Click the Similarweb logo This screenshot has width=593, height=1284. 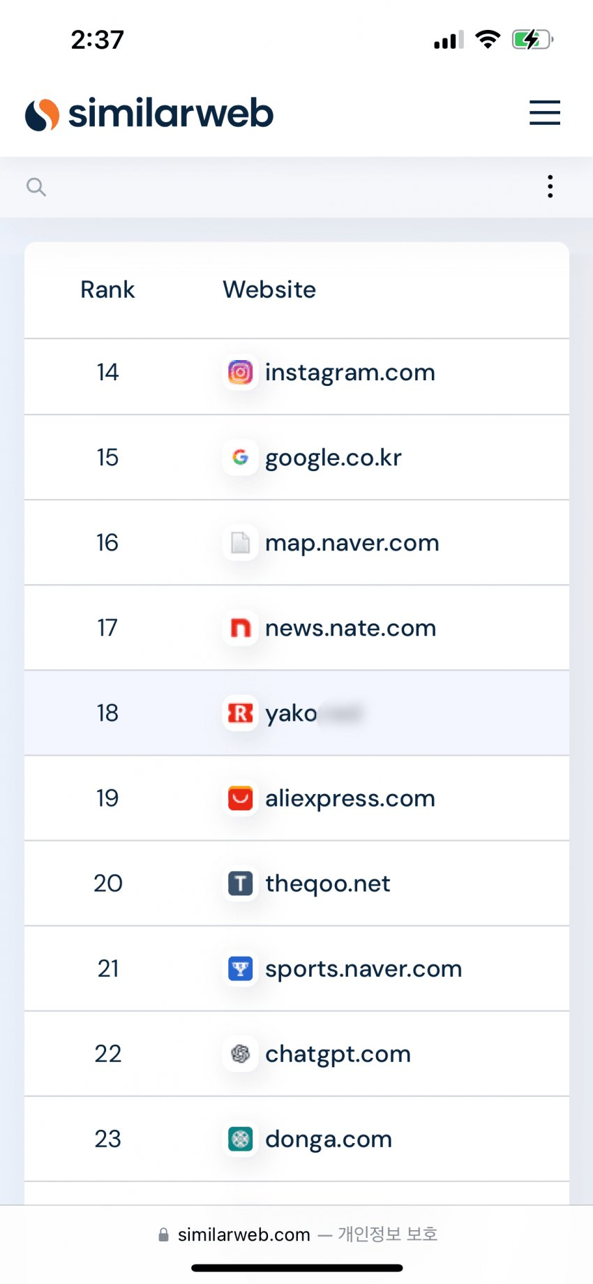click(149, 114)
